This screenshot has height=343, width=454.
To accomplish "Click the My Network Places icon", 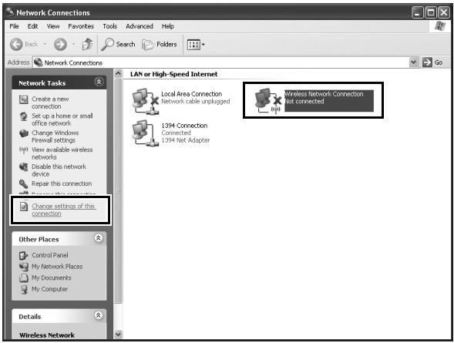I will [x=23, y=267].
